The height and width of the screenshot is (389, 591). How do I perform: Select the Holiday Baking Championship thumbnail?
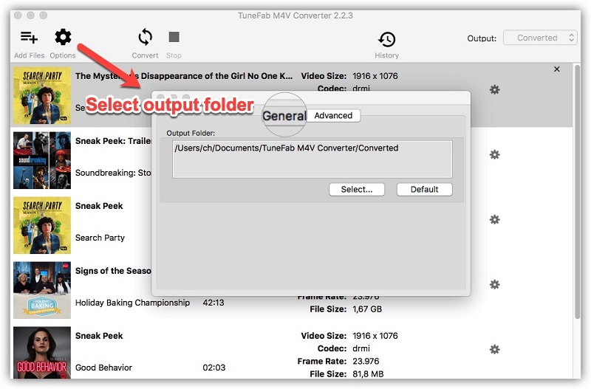pos(42,289)
